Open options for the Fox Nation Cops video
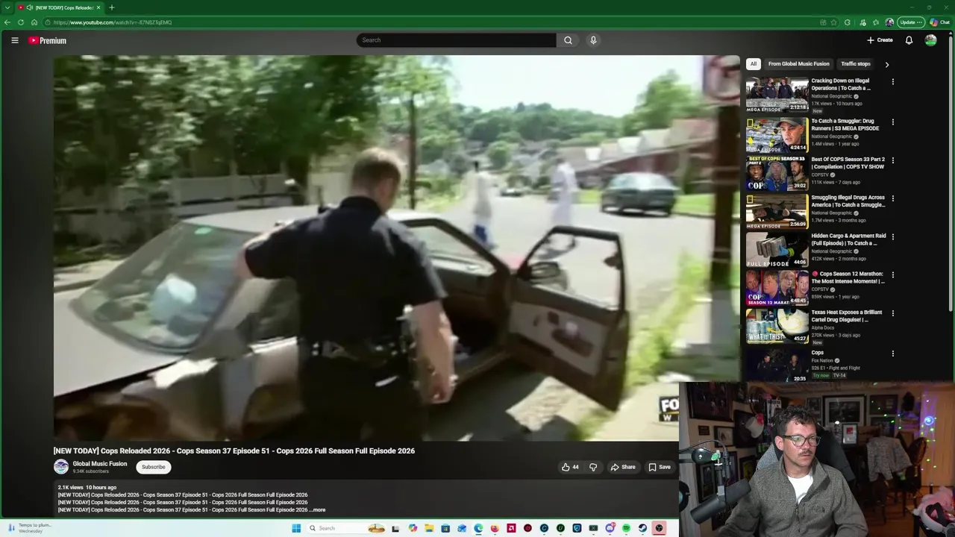 (x=892, y=354)
